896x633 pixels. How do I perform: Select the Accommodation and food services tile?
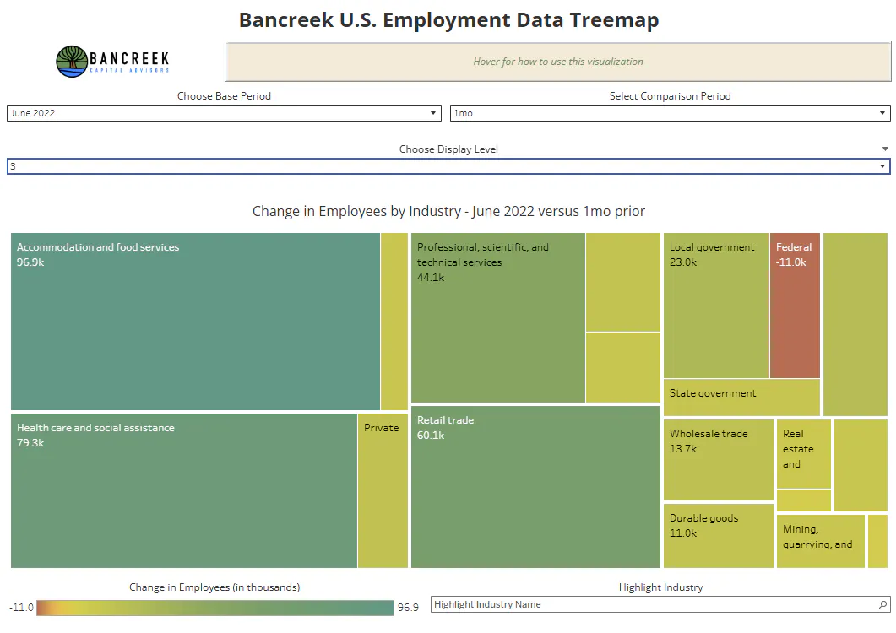click(195, 321)
